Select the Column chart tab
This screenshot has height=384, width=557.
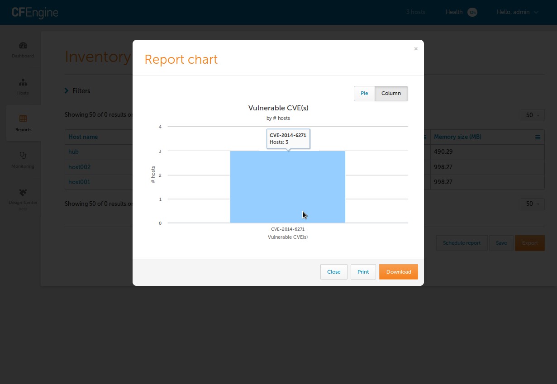click(391, 93)
